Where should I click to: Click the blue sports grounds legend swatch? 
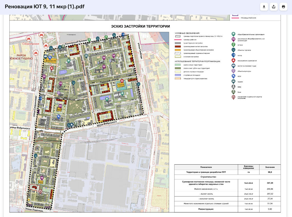tap(178, 75)
